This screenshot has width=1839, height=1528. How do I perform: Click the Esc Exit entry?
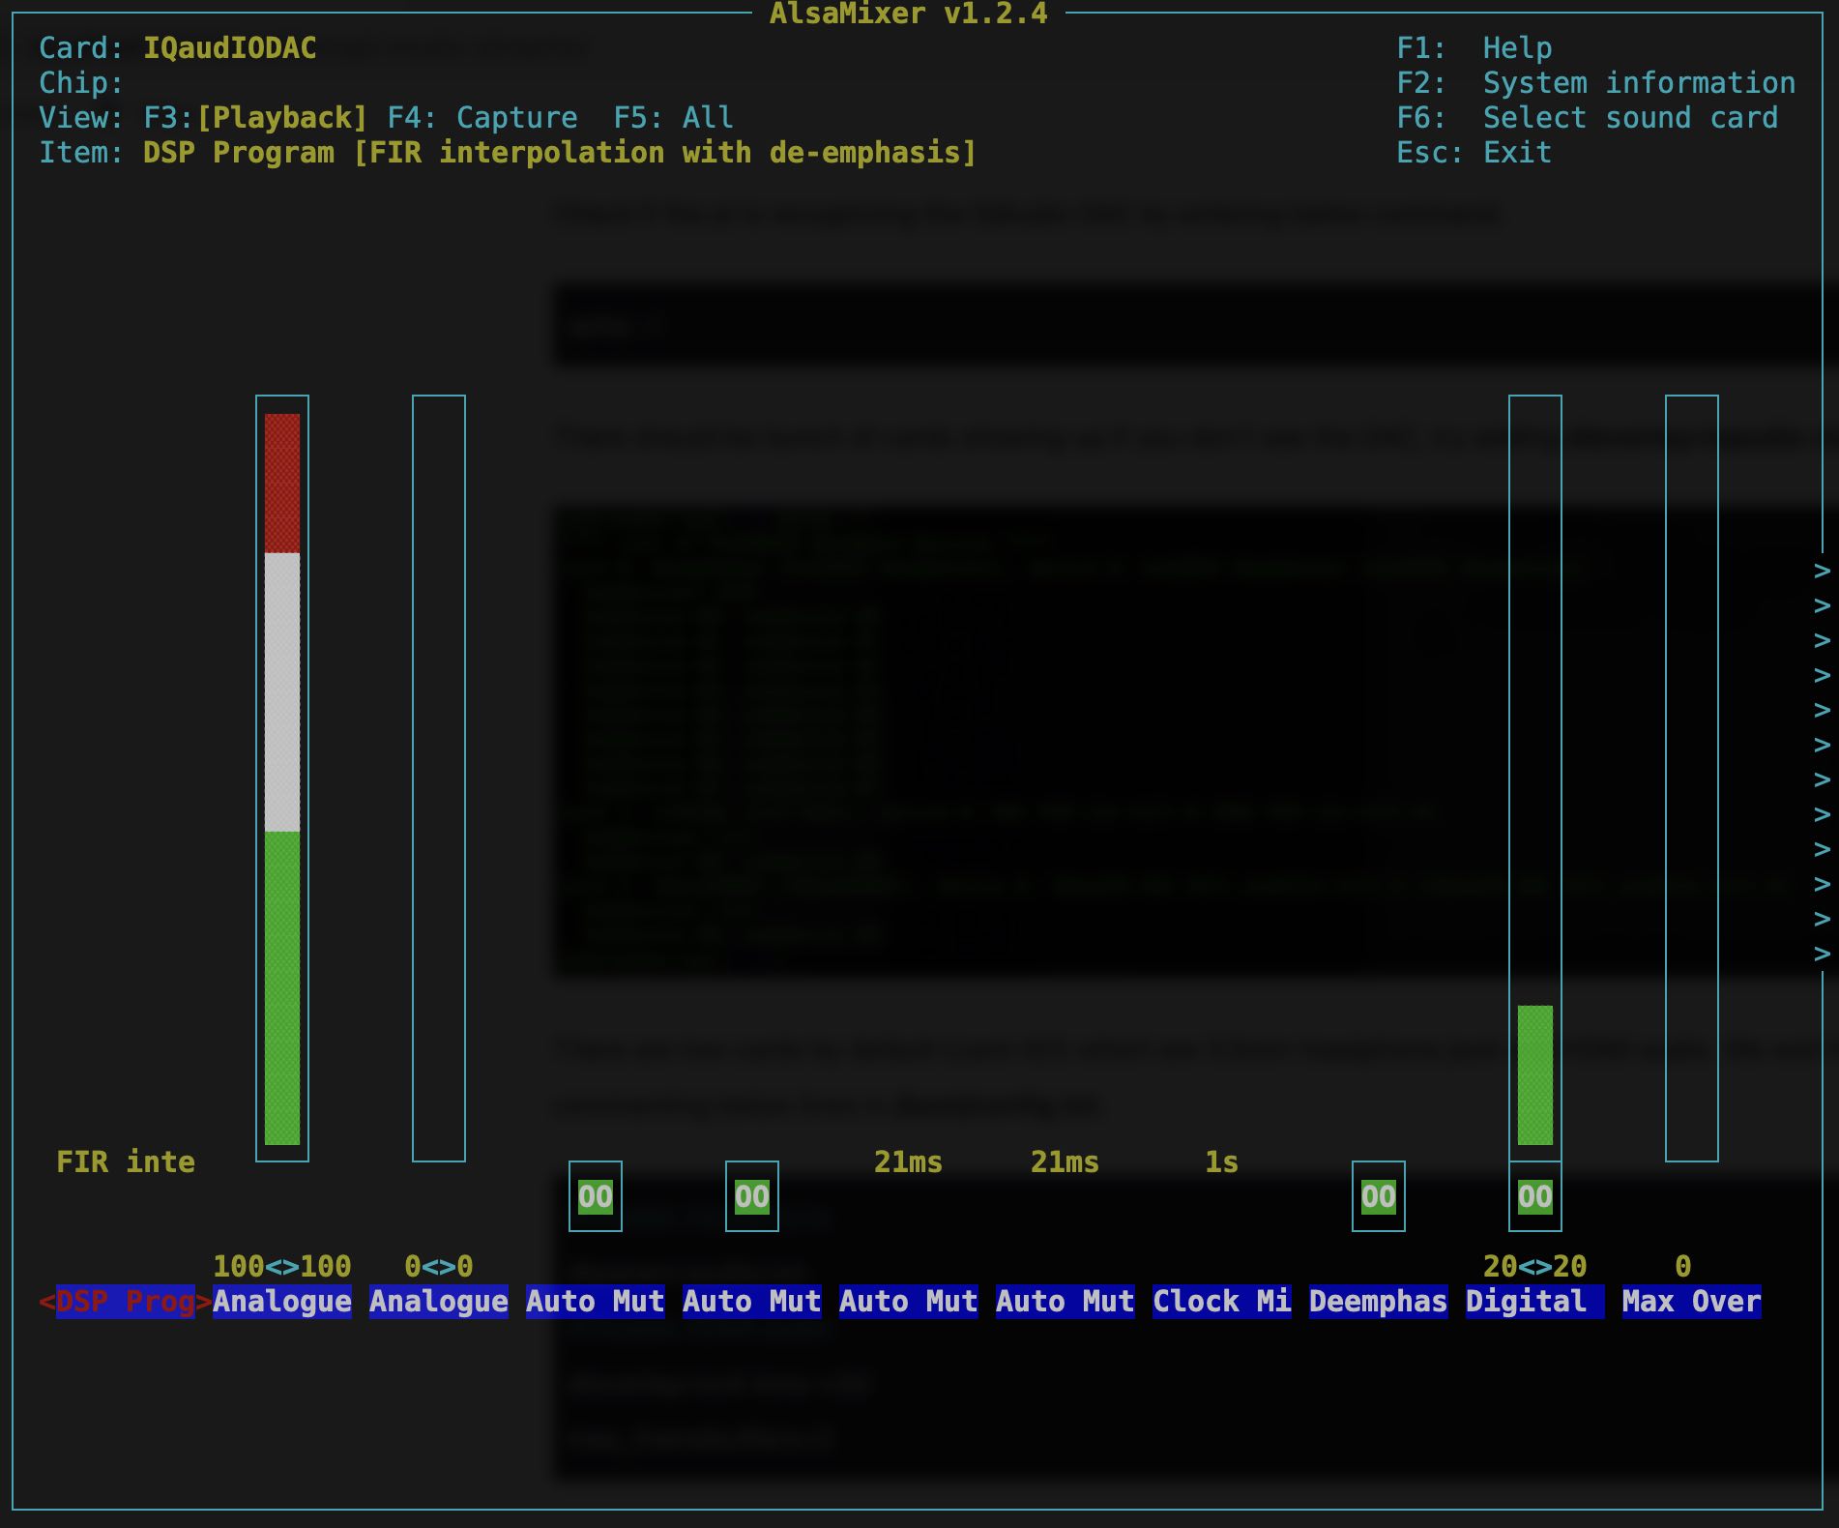click(x=1474, y=153)
